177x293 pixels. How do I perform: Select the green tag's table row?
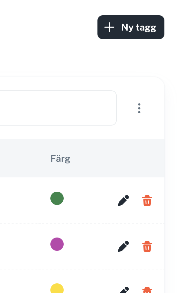pos(82,200)
